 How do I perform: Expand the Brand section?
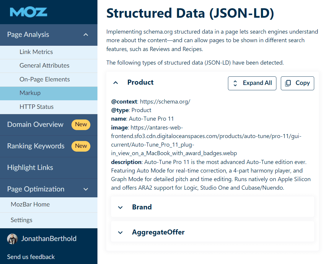point(120,207)
